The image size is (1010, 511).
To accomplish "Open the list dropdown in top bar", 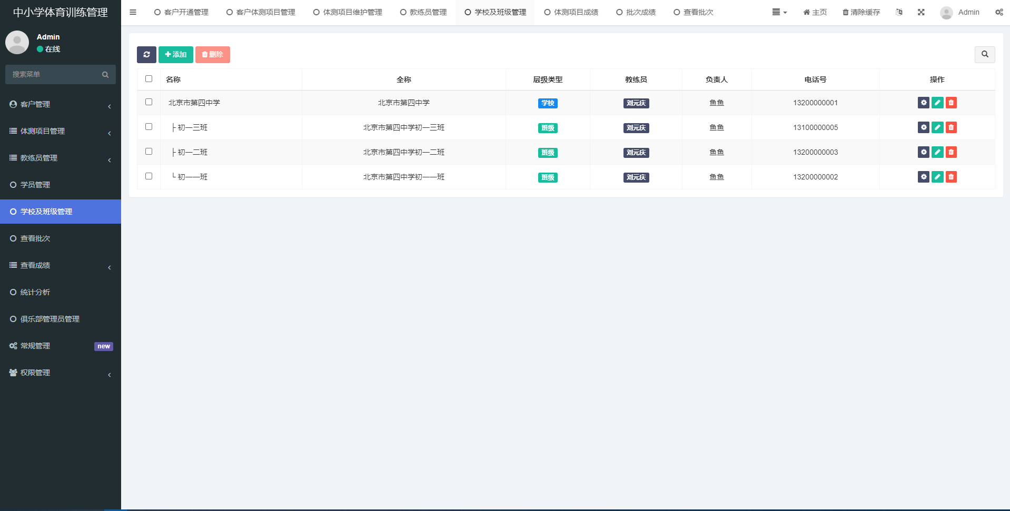I will click(x=779, y=12).
